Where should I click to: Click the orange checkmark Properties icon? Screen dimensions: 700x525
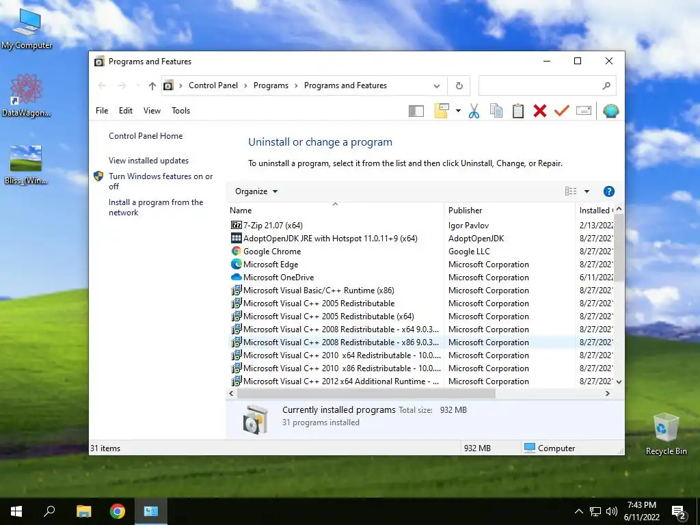562,111
